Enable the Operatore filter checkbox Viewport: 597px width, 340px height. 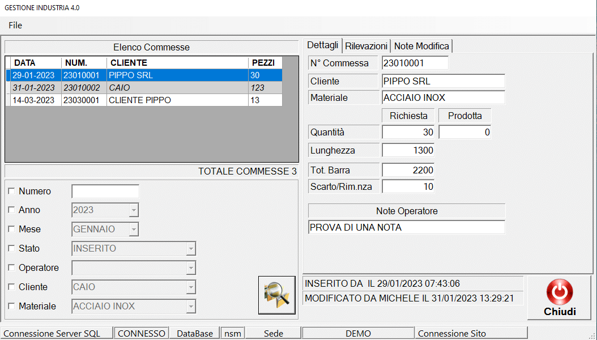tap(11, 268)
